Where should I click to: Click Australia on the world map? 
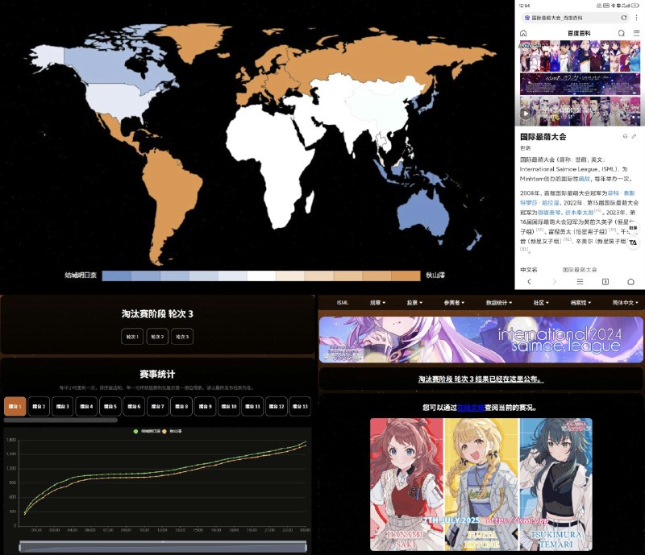[424, 213]
